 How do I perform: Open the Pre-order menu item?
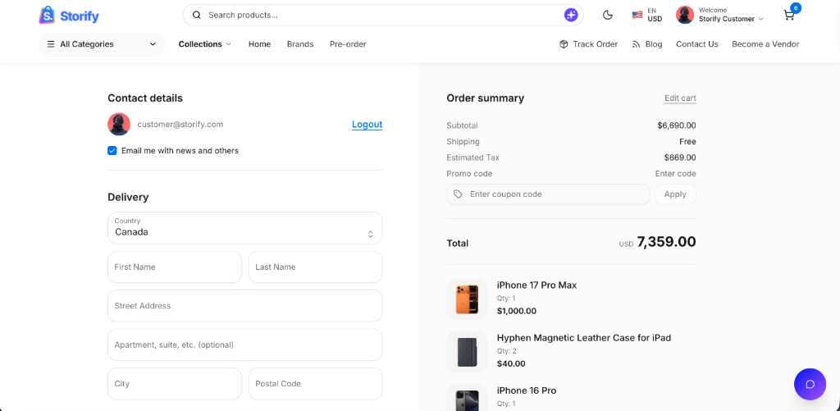(x=348, y=44)
